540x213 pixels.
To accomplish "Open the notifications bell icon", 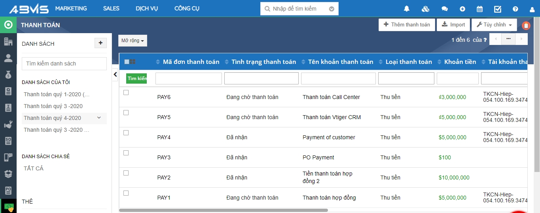I will 406,9.
